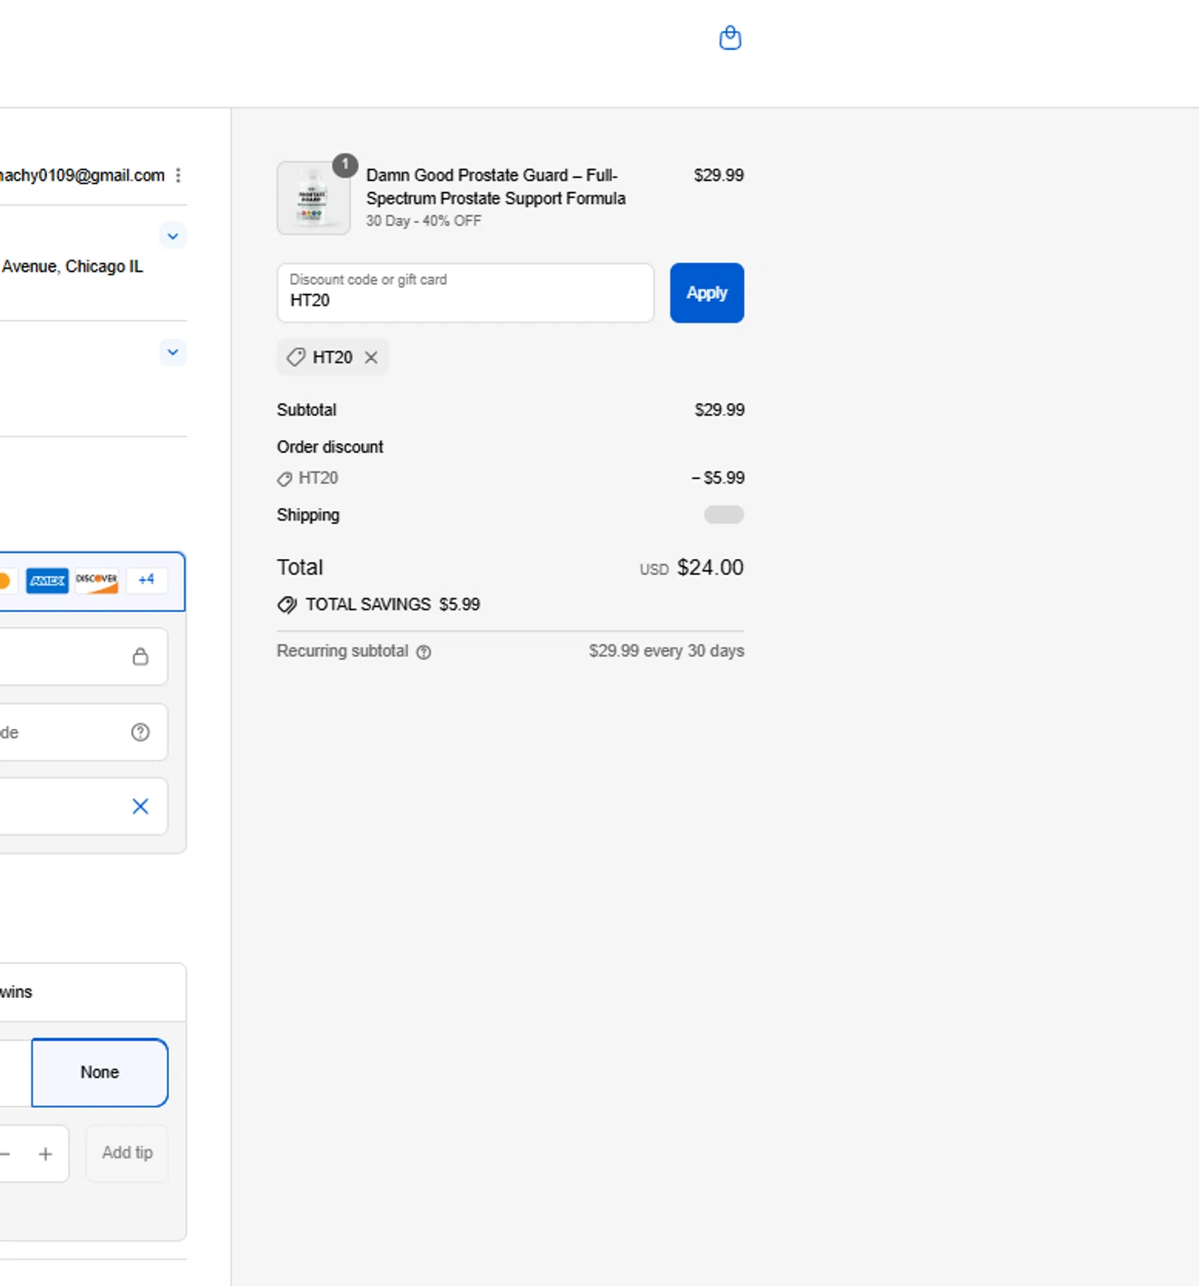Click the Add tip button
The image size is (1199, 1286).
pos(127,1153)
